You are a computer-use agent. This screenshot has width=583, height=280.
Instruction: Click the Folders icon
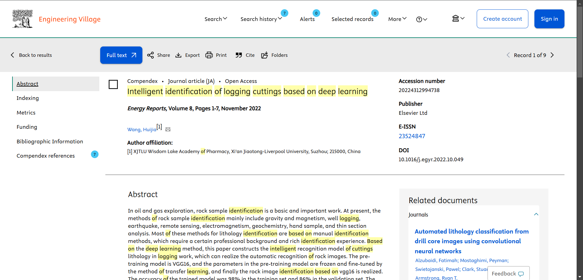[x=264, y=55]
